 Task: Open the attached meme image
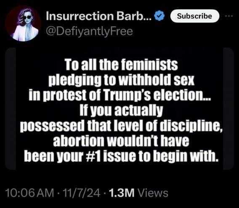pos(119,108)
